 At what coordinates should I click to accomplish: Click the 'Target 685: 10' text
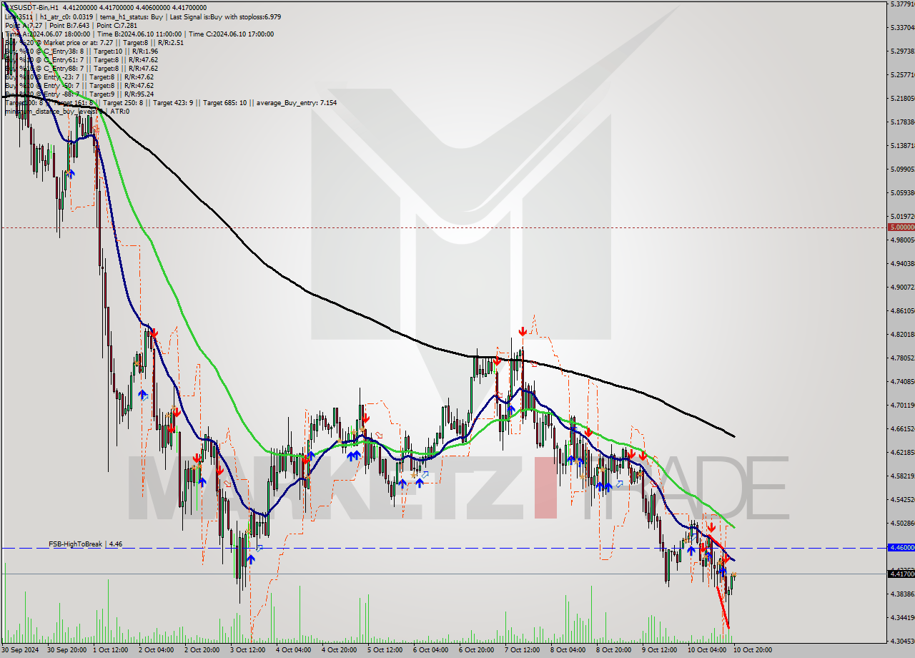click(x=224, y=102)
